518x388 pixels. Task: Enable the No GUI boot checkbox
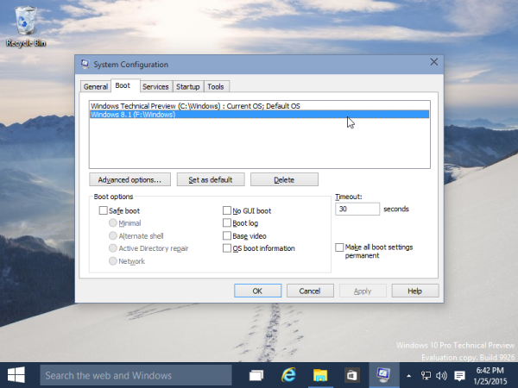point(227,210)
